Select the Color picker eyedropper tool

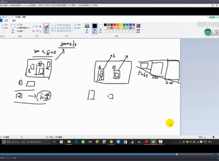[x=37, y=31]
